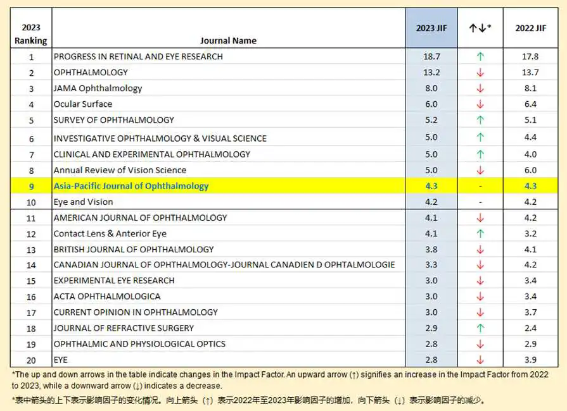This screenshot has height=411, width=567.
Task: Select 'PROGRESS IN RETINAL AND EYE RESEARCH' journal name
Action: (x=138, y=57)
